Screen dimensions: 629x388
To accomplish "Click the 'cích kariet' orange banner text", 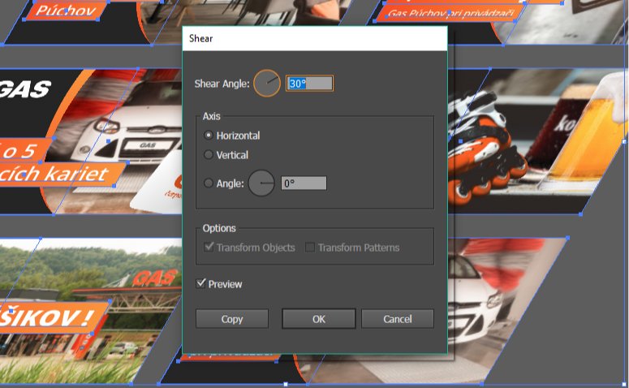I will (x=54, y=175).
